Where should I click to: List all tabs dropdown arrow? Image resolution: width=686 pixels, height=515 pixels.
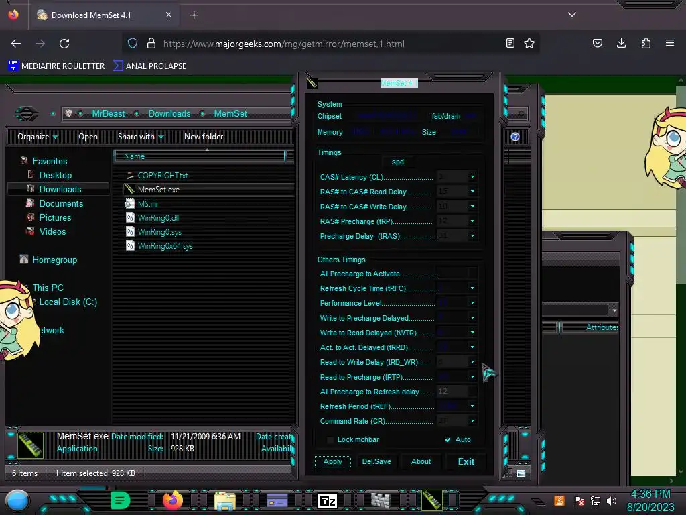tap(572, 15)
